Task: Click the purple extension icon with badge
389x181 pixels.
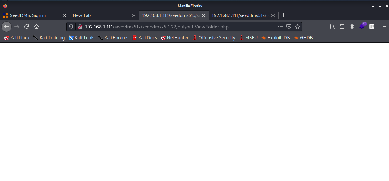Action: tap(362, 27)
